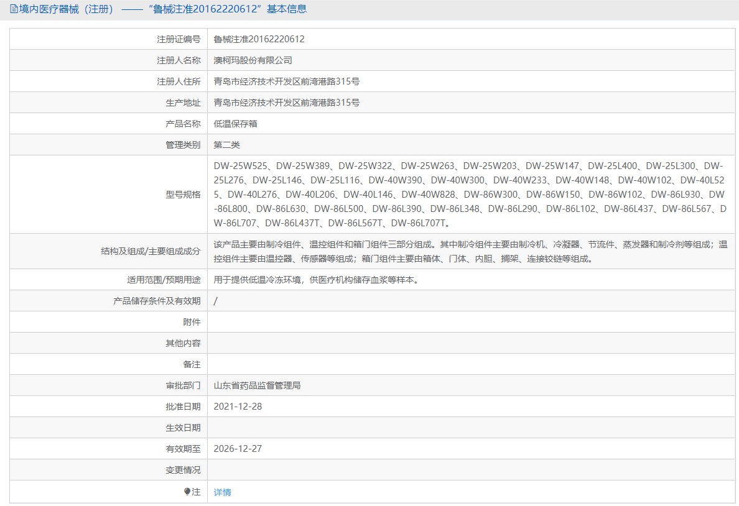Click the document icon in page header
Viewport: 739px width, 506px height.
pos(14,9)
